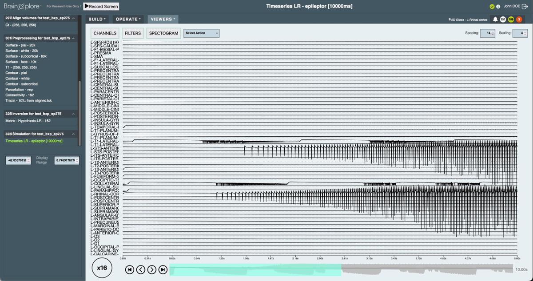This screenshot has width=533, height=281.
Task: Click the L-PRECUNEUS channel label
Action: coord(105,222)
